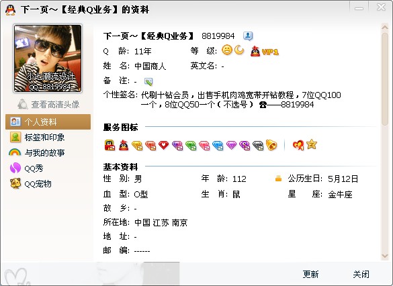
Task: Click the 更新 button
Action: 310,274
